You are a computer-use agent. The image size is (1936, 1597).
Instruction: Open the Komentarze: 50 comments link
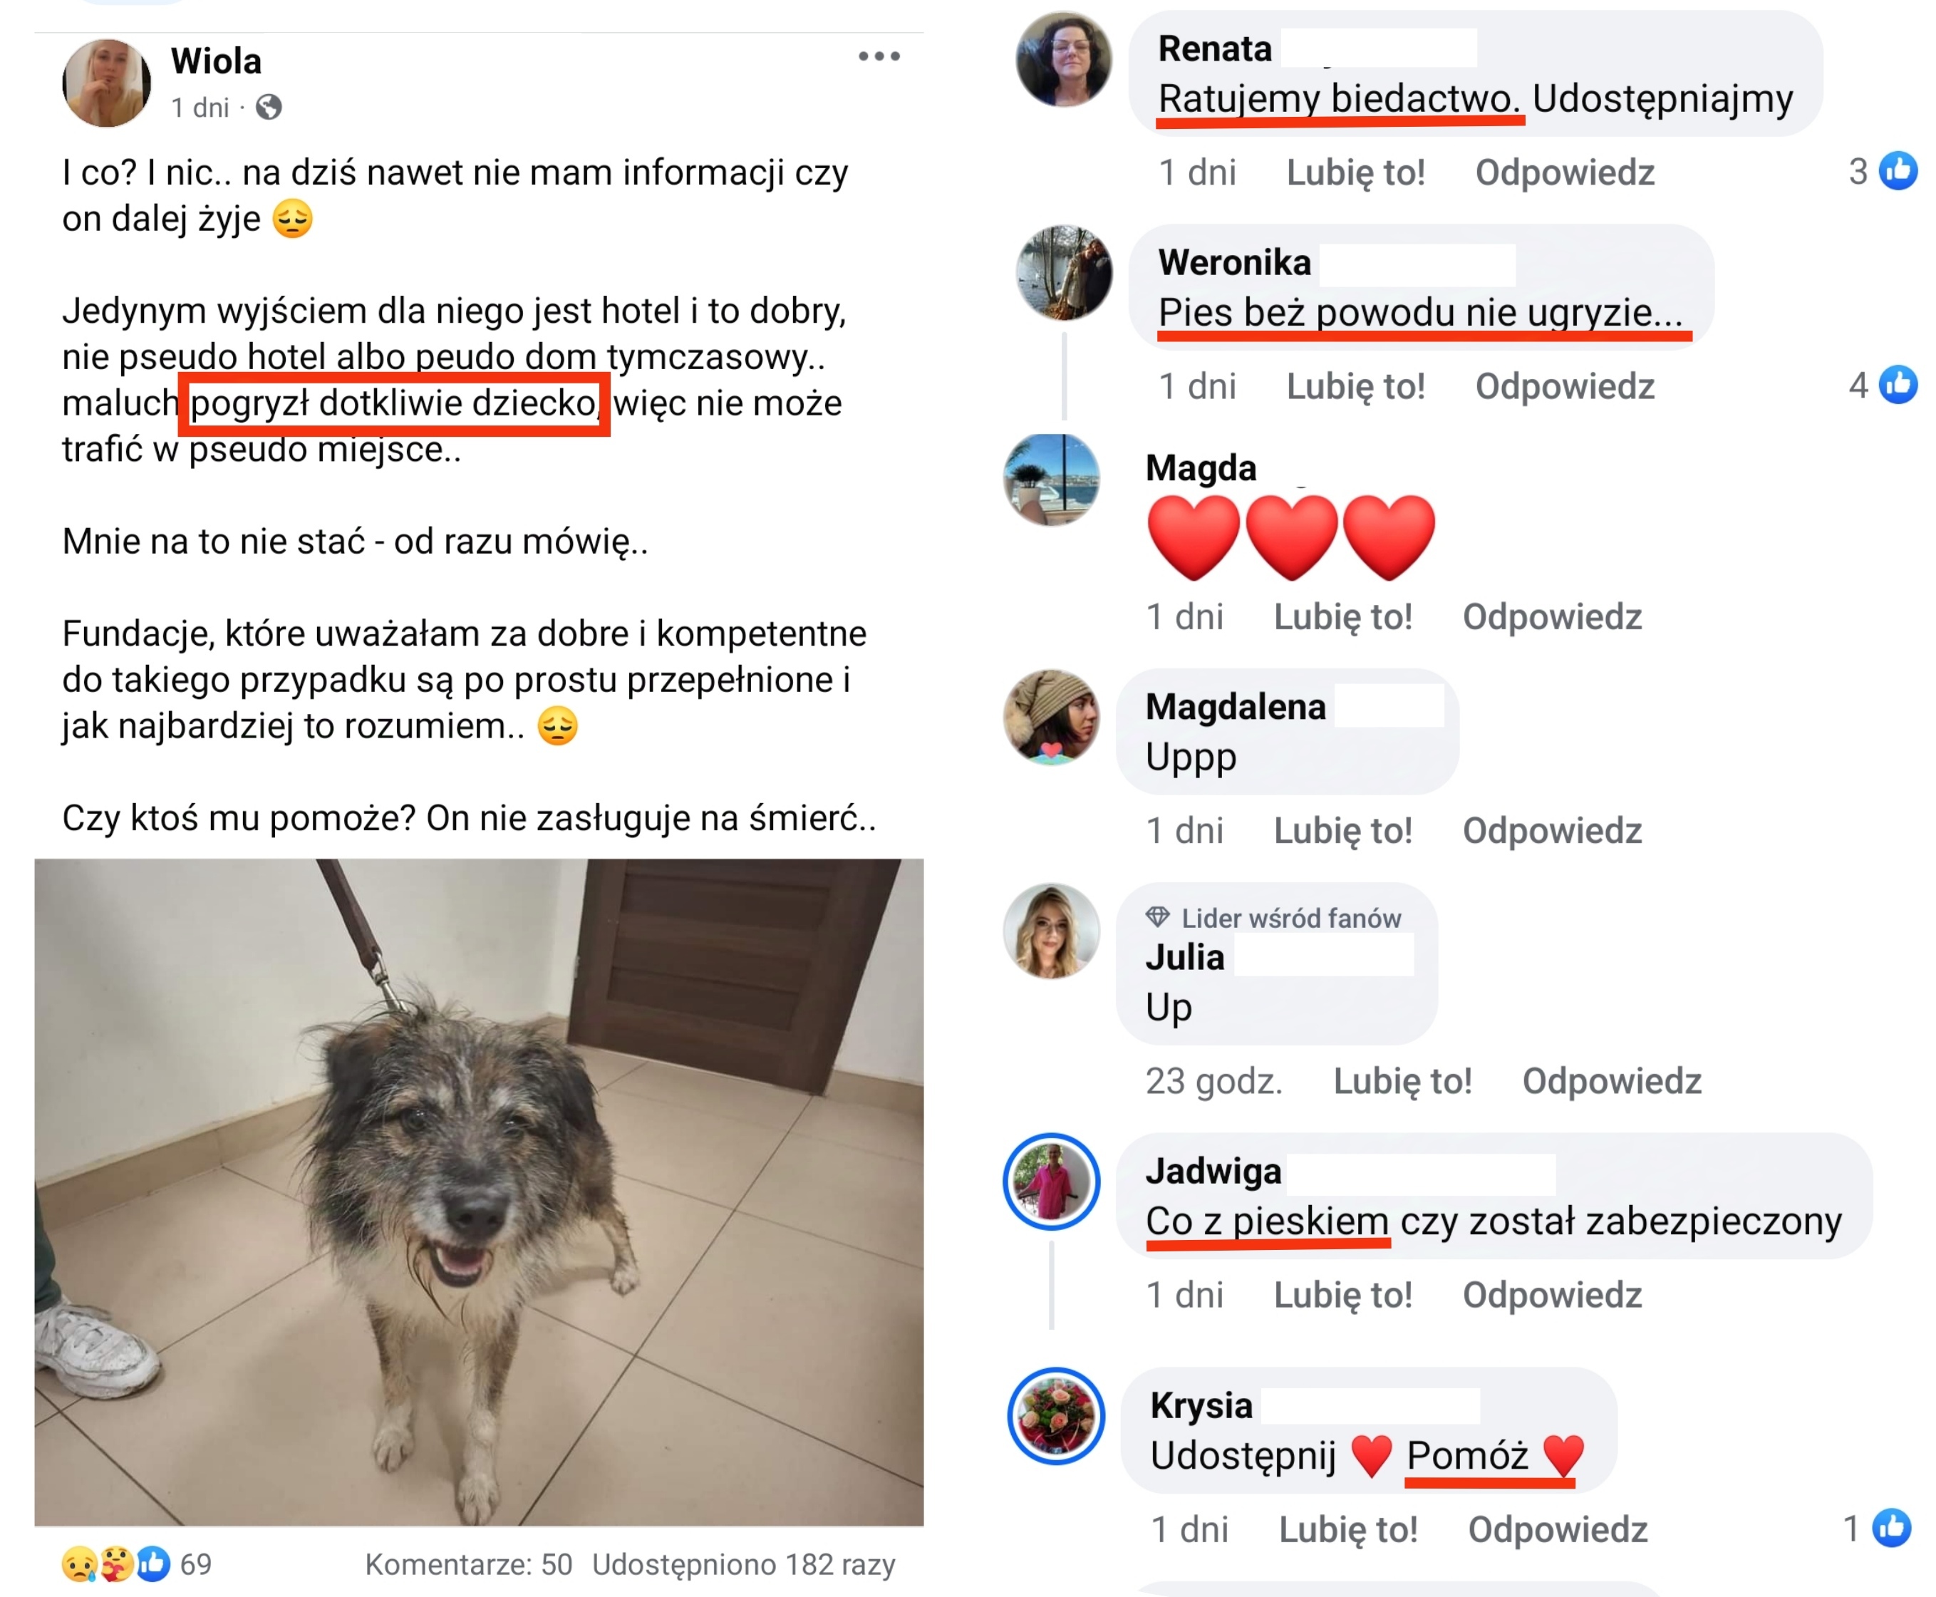(x=468, y=1564)
